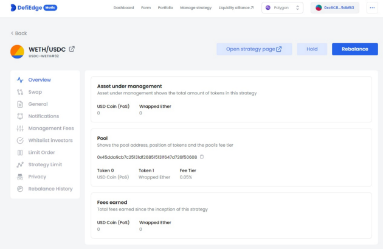
Task: Click the General document icon
Action: point(20,104)
